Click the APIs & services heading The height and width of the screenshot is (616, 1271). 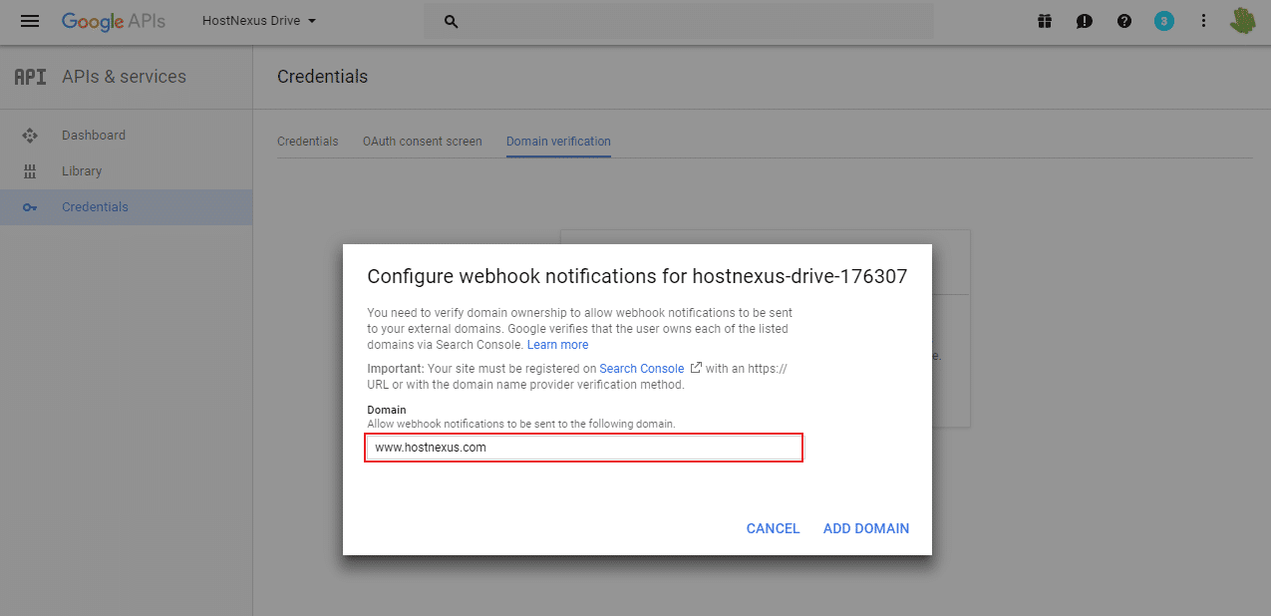(x=124, y=77)
